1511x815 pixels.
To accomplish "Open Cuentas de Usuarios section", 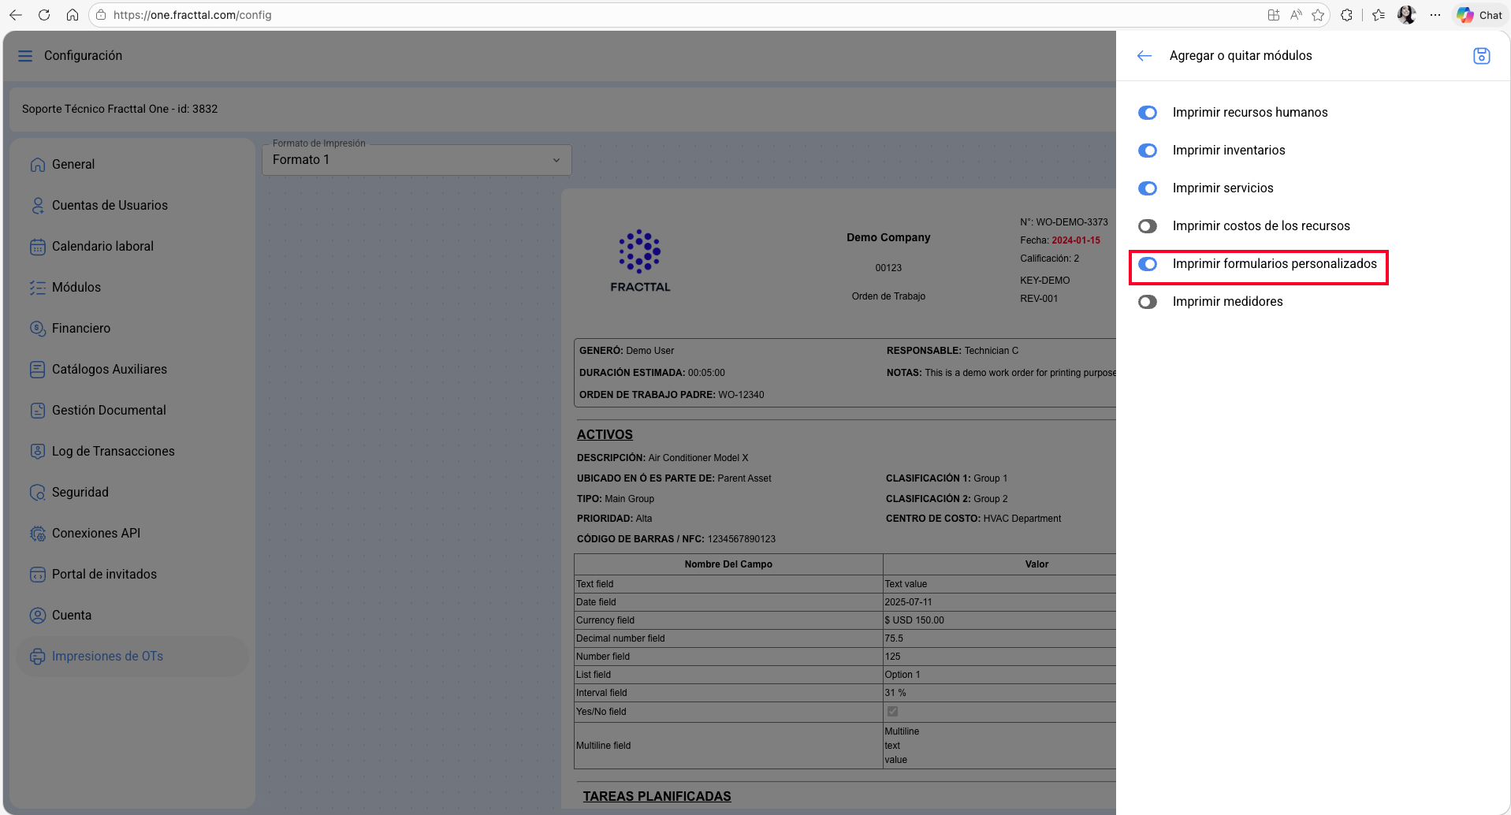I will click(x=132, y=206).
